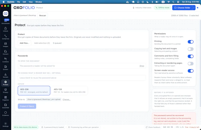The width and height of the screenshot is (201, 130).
Task: Open the Documents section in sidebar
Action: (6, 22)
